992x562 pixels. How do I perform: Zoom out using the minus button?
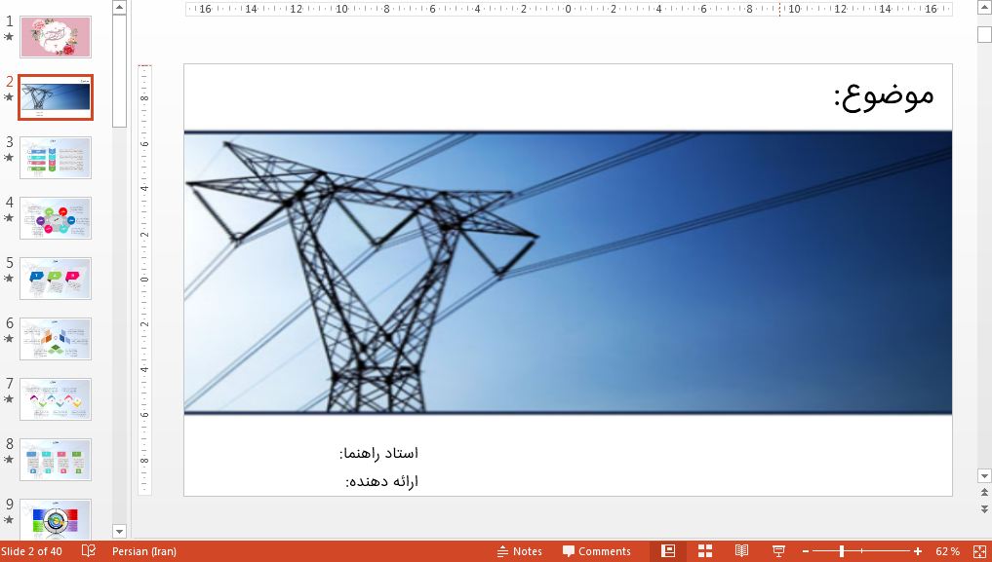pyautogui.click(x=807, y=551)
